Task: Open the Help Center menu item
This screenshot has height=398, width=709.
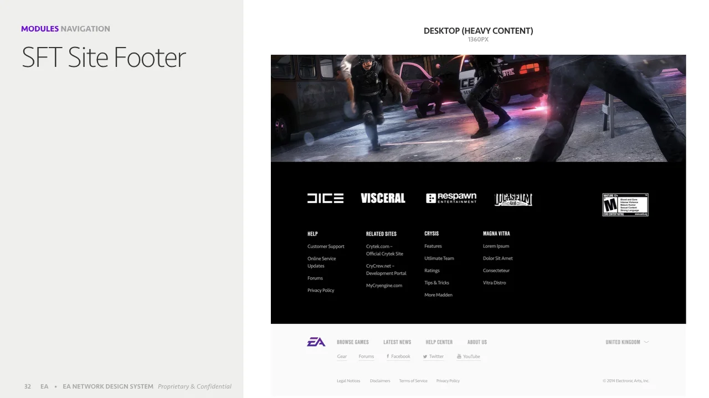Action: point(439,342)
